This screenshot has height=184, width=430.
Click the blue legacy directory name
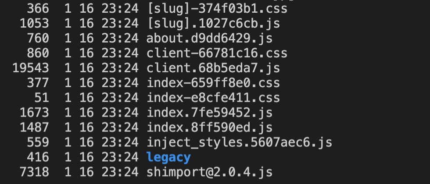(168, 157)
